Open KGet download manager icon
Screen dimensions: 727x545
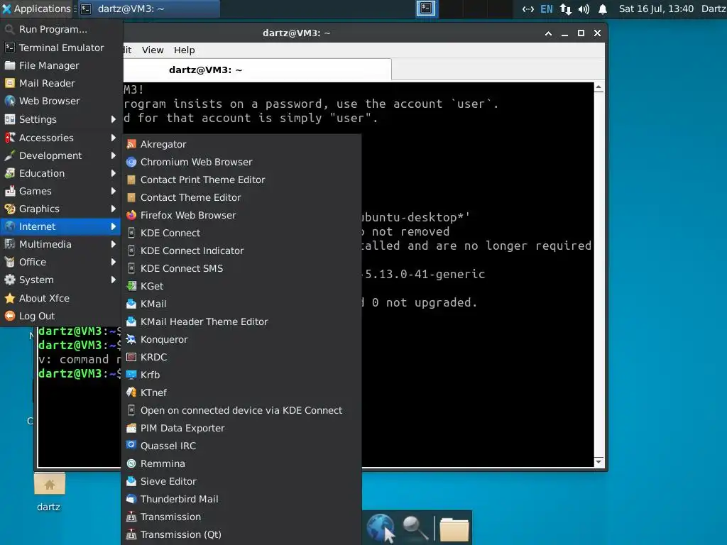click(131, 287)
